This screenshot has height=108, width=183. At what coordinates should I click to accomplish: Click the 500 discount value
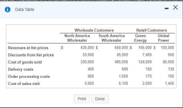pos(171,55)
